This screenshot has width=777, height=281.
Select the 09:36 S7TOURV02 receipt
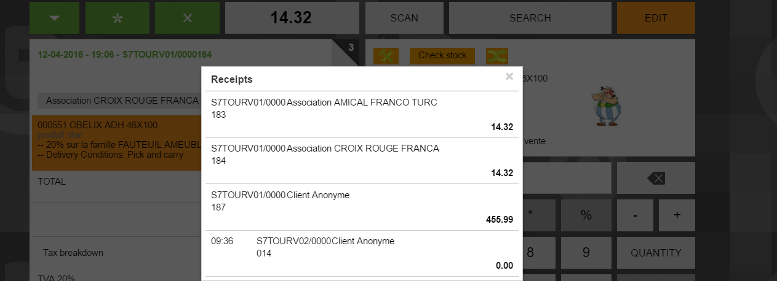pyautogui.click(x=362, y=253)
